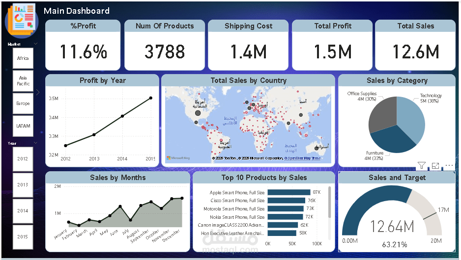Image resolution: width=461 pixels, height=260 pixels.
Task: Click the Australia bubble on the map
Action: coord(317,148)
